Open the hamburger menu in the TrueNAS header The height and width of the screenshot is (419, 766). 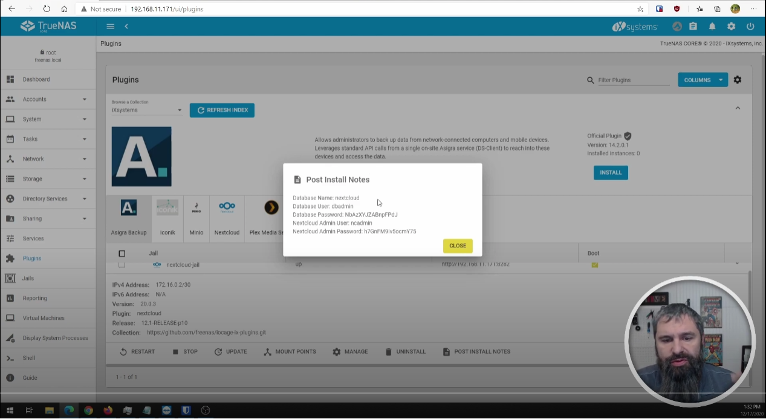[110, 26]
